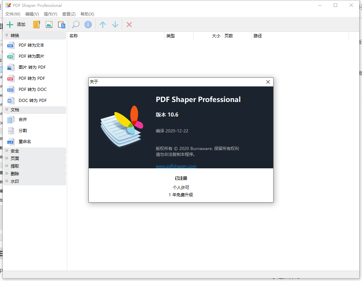This screenshot has height=281, width=362.
Task: Move item up with the up arrow icon
Action: click(103, 25)
